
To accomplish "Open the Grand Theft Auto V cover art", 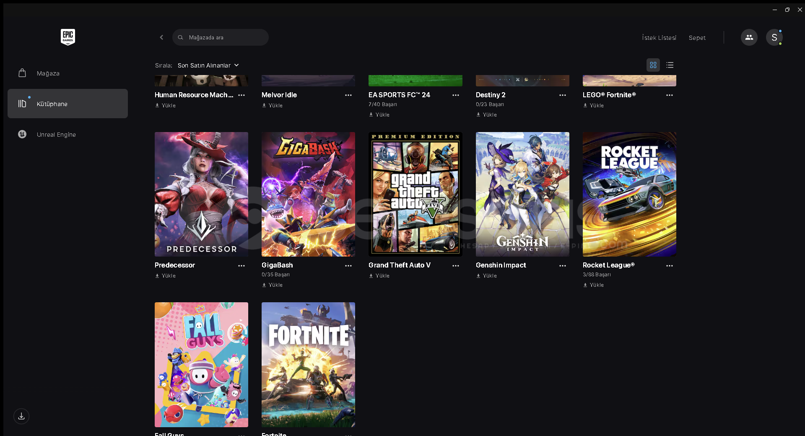I will [415, 194].
